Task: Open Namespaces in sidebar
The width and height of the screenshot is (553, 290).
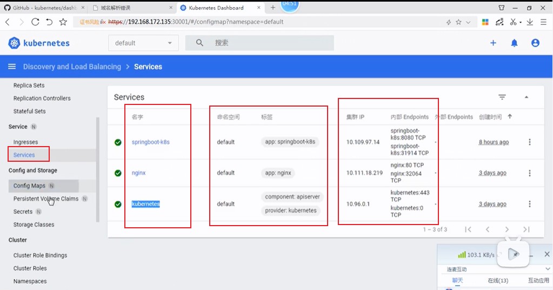Action: 30,281
